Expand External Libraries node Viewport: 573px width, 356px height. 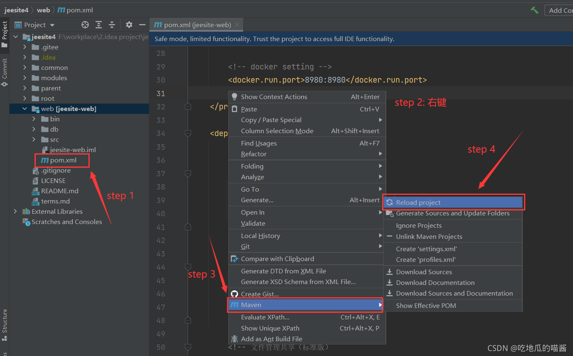click(16, 211)
